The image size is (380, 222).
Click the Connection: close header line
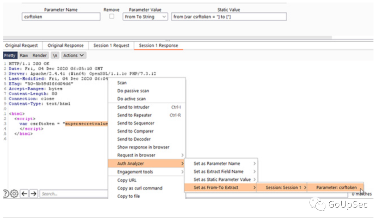pos(32,99)
